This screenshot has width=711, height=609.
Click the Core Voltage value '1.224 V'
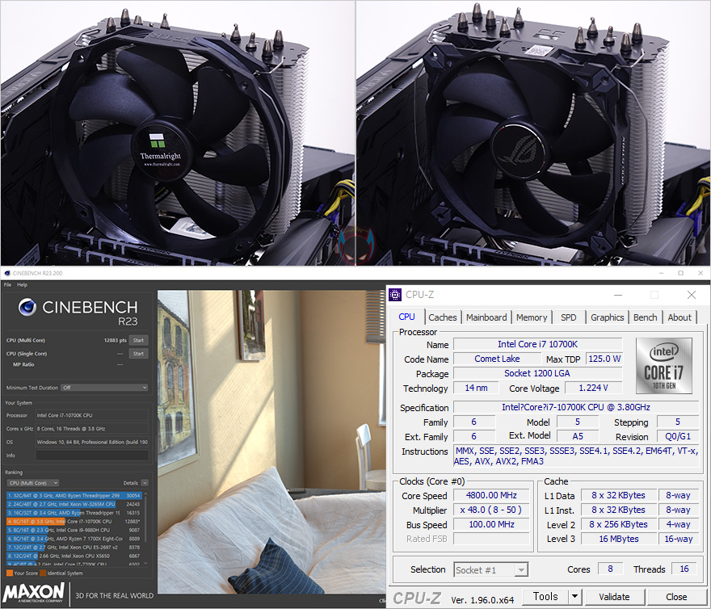pyautogui.click(x=593, y=388)
